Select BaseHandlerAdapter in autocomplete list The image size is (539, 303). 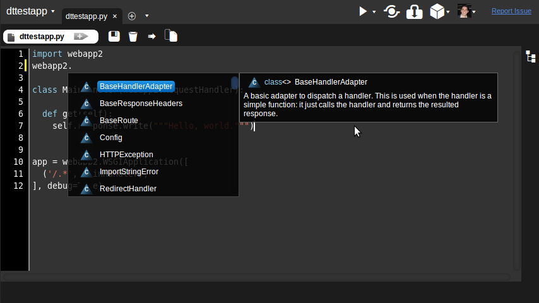pyautogui.click(x=136, y=86)
